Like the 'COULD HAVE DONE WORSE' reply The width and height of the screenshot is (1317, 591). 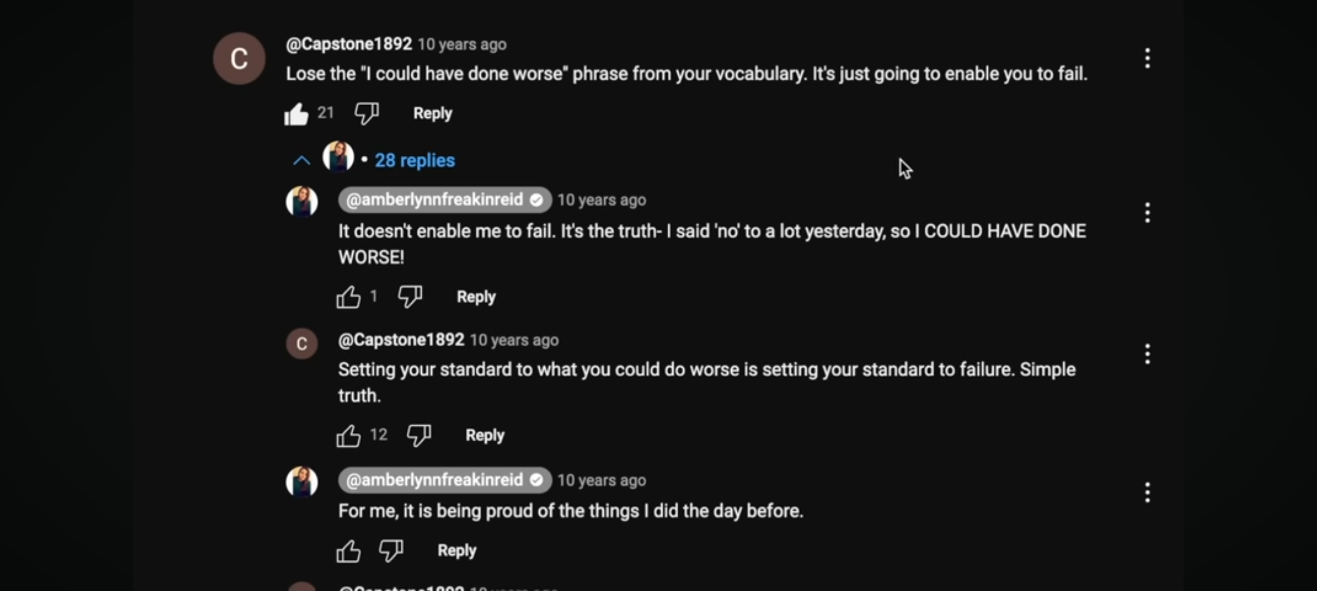click(x=348, y=297)
